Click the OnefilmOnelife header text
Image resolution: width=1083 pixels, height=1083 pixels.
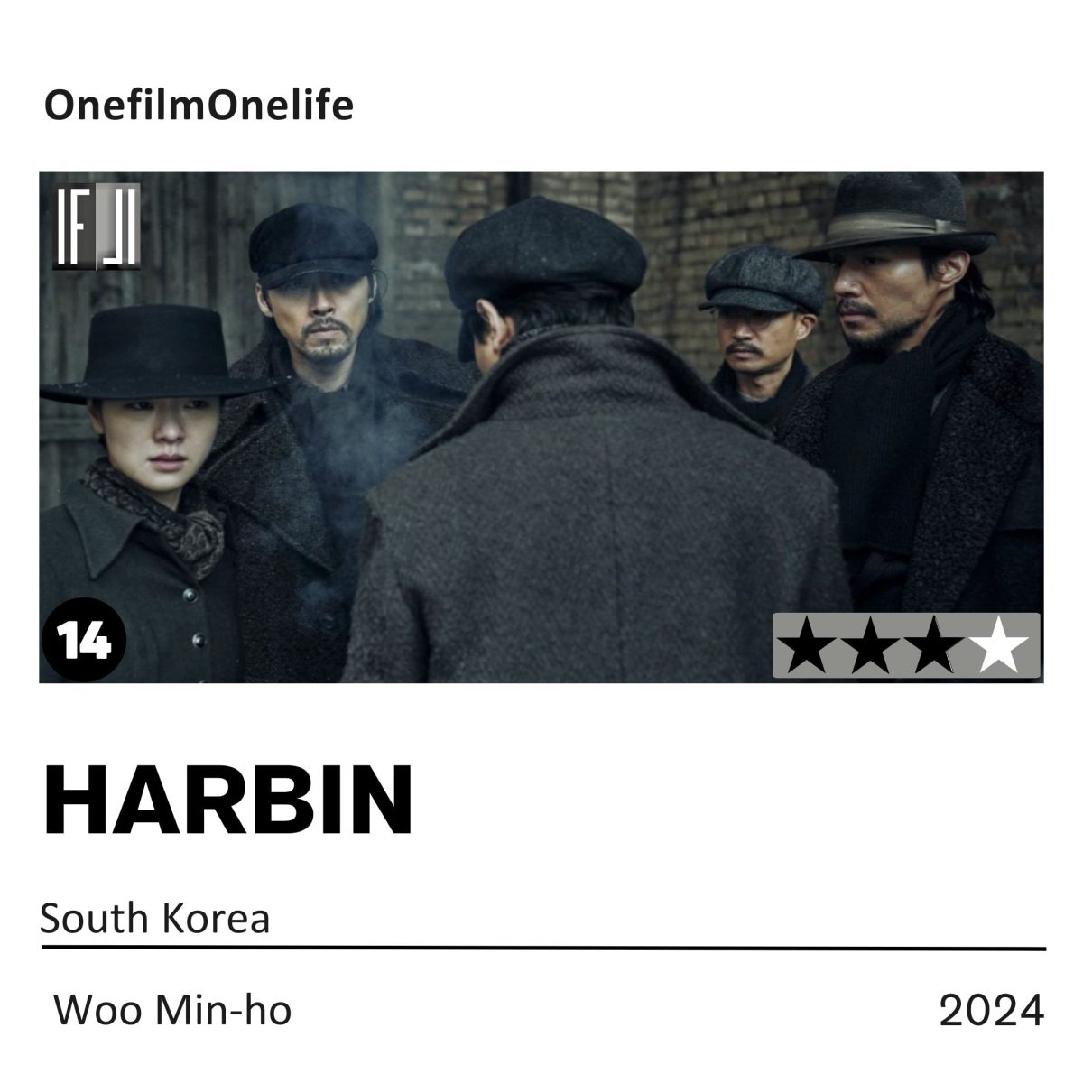tap(199, 106)
